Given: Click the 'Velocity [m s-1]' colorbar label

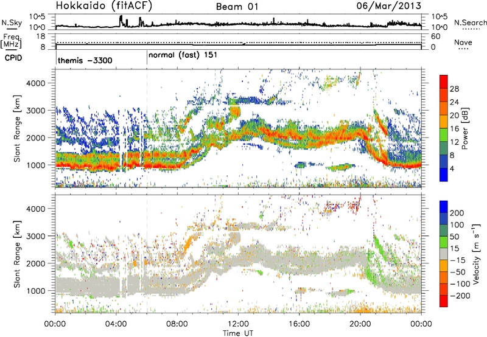Looking at the screenshot, I should point(476,254).
